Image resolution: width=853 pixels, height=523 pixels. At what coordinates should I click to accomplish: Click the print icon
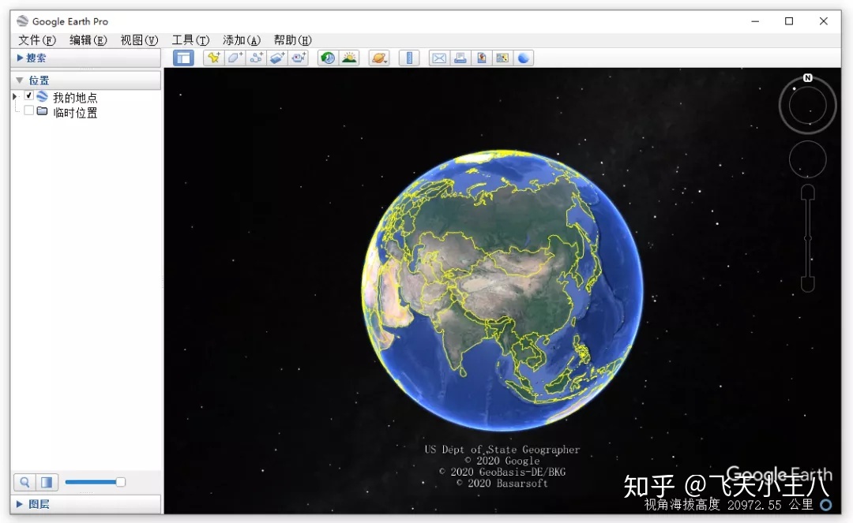point(460,58)
